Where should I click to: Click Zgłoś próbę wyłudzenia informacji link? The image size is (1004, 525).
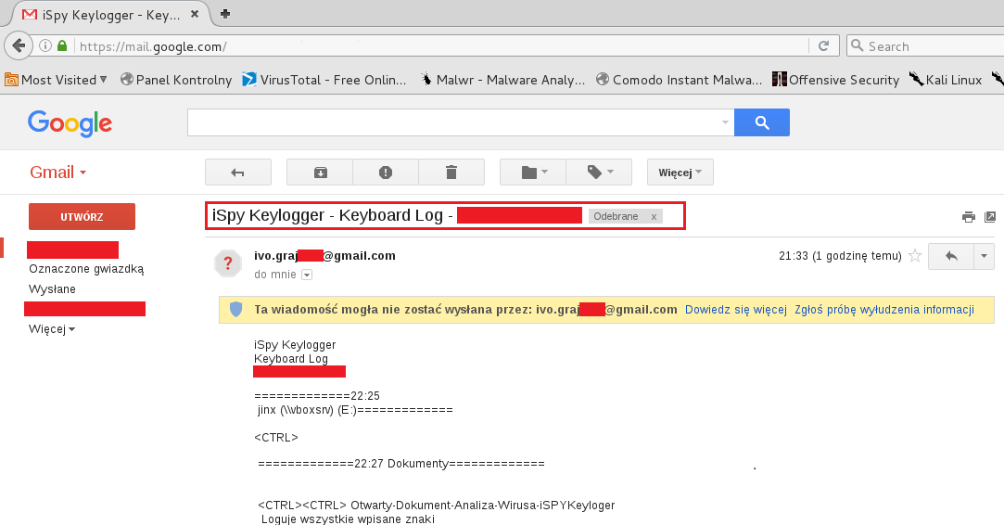(x=884, y=310)
